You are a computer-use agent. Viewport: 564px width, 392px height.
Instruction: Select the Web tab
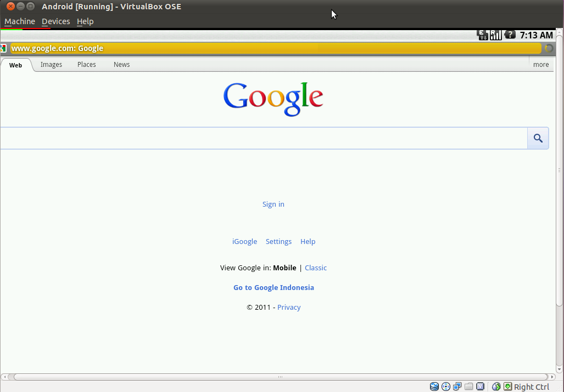click(x=16, y=65)
